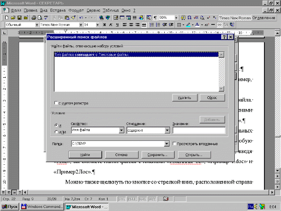Switch to Windows Commander taskbar item

click(x=42, y=207)
